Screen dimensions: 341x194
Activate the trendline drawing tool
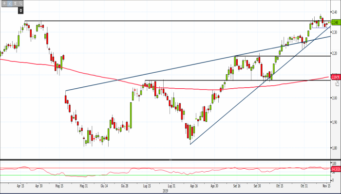pyautogui.click(x=9, y=3)
